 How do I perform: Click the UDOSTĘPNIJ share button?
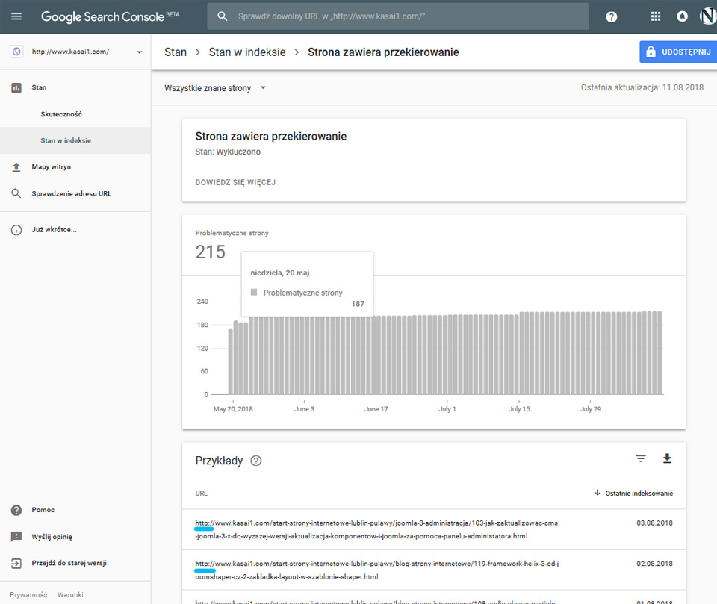678,52
